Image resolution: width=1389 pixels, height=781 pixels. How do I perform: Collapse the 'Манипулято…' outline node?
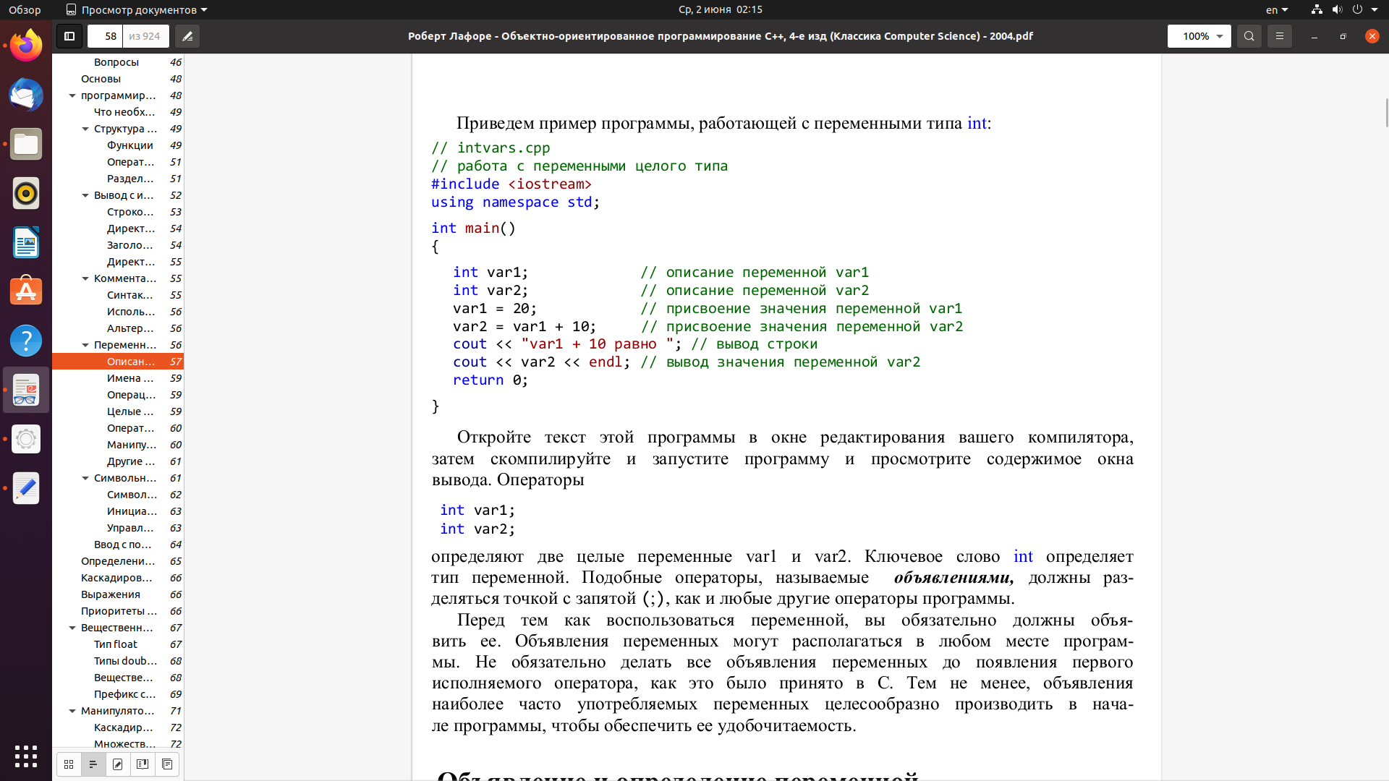coord(72,711)
